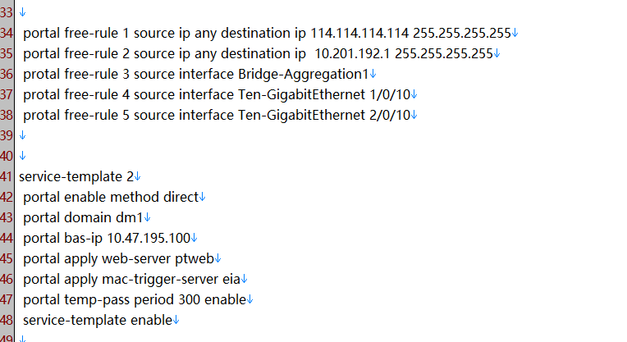
Task: Click the "service-template enable" line
Action: coord(97,320)
